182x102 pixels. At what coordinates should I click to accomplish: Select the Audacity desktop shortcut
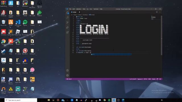[x=25, y=61]
